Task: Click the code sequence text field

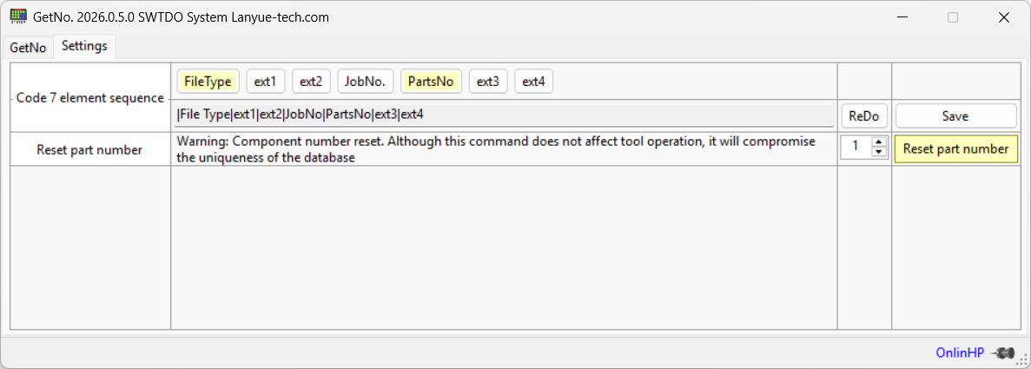Action: click(x=504, y=114)
